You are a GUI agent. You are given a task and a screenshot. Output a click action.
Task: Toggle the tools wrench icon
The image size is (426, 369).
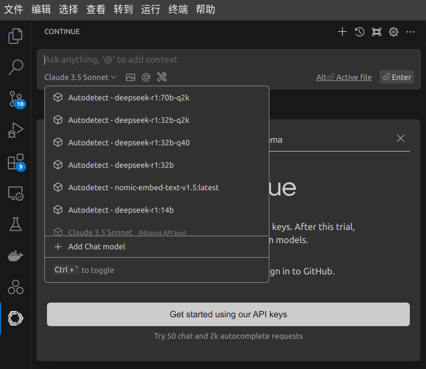pyautogui.click(x=162, y=77)
